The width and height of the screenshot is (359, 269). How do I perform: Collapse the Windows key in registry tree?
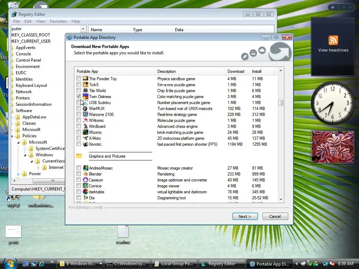[x=25, y=155]
